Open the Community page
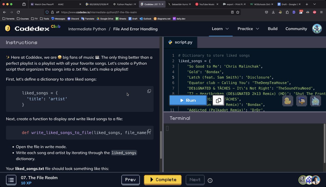326x187 pixels. point(296,29)
